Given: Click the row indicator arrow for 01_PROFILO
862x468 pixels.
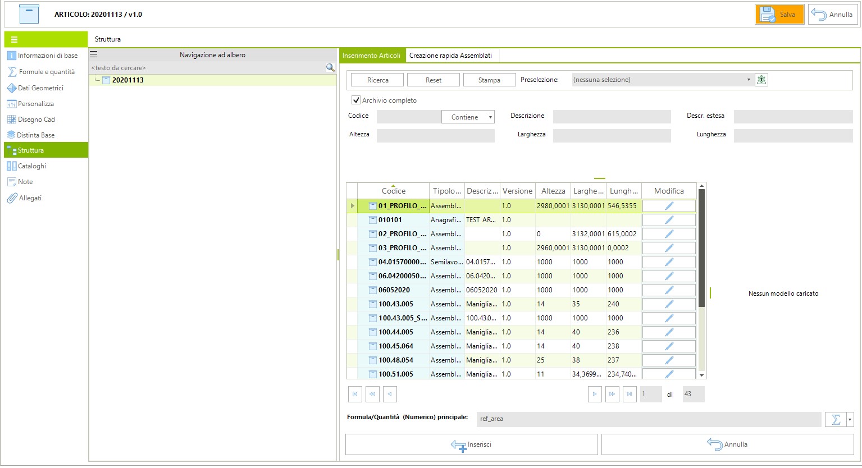Looking at the screenshot, I should tap(352, 206).
